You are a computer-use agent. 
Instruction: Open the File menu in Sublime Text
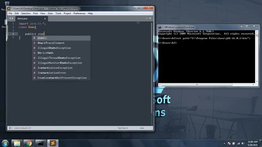click(10, 13)
